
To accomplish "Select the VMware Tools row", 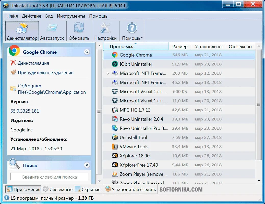I will (x=179, y=146).
